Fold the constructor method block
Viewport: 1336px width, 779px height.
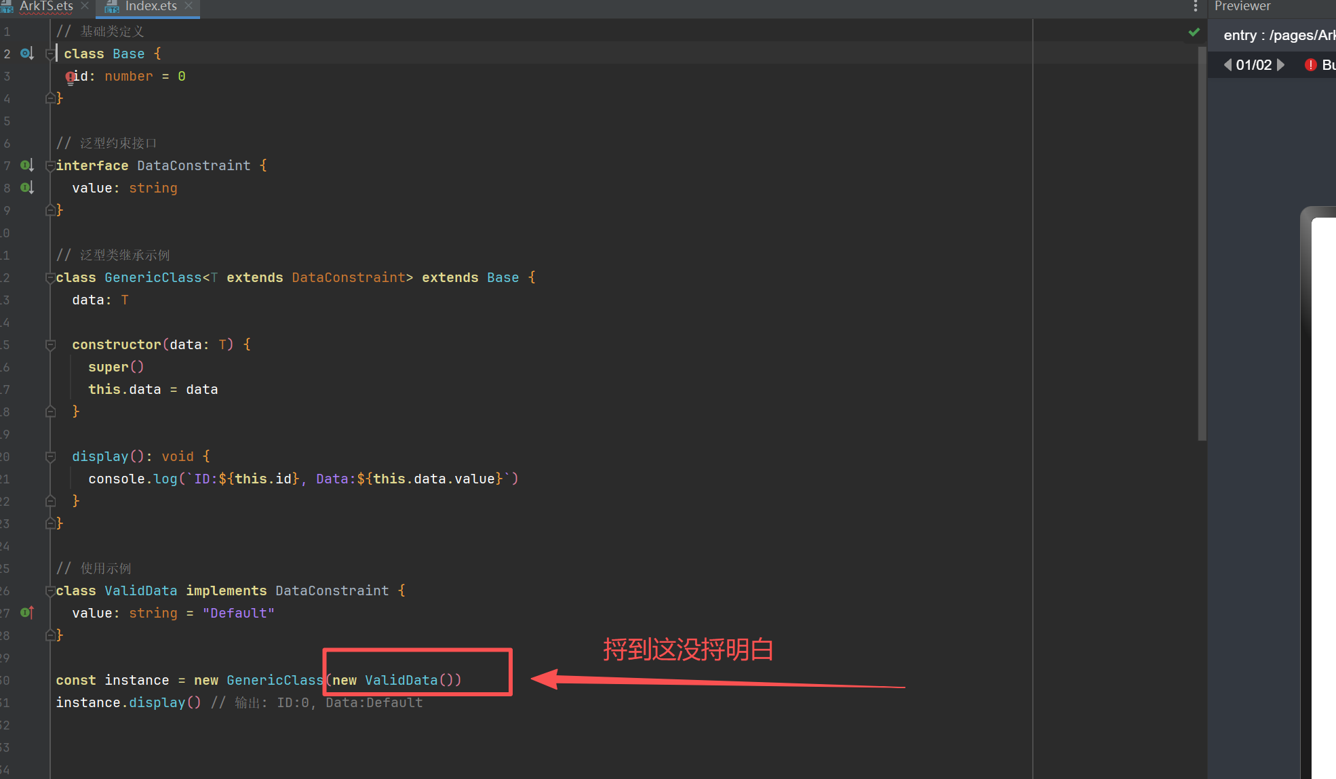(x=50, y=344)
